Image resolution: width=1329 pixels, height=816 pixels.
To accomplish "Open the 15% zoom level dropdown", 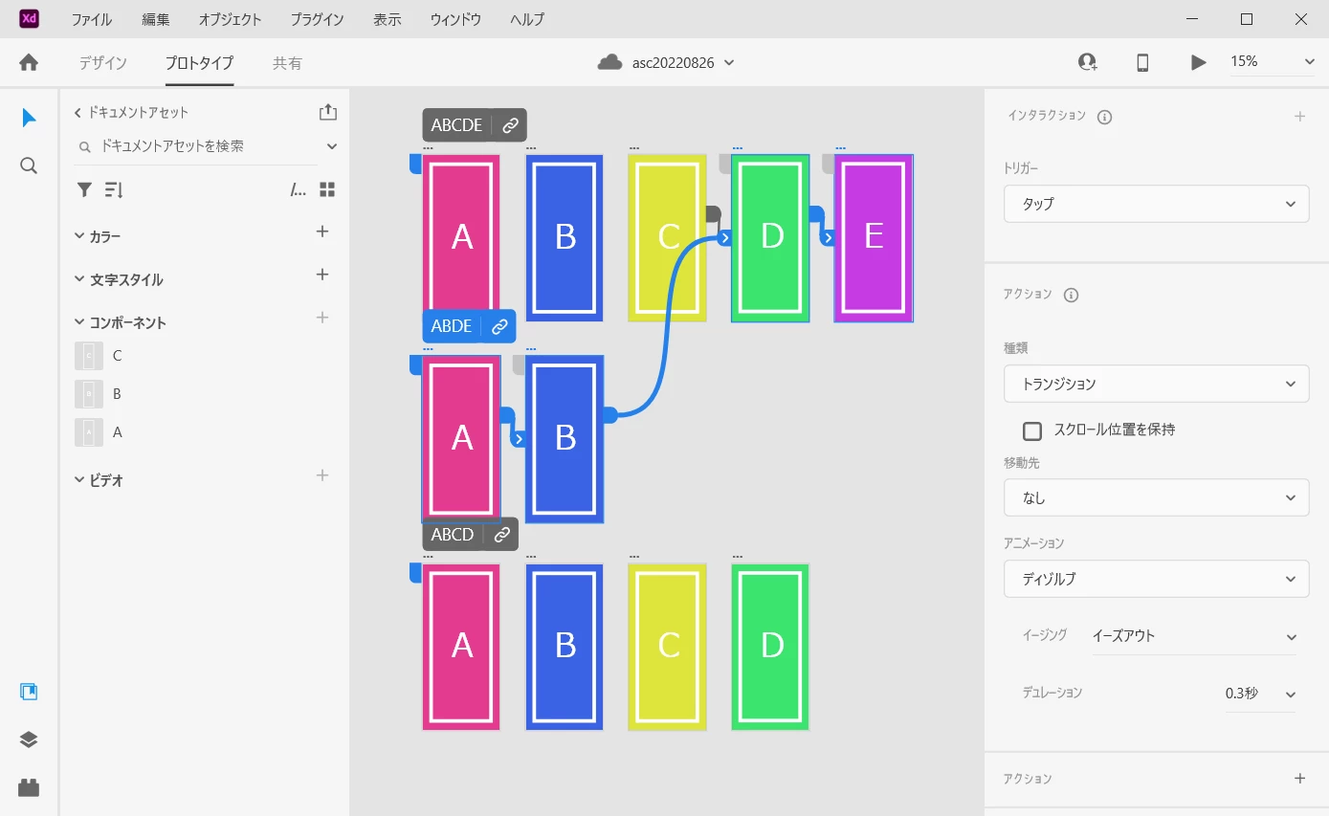I will [1273, 62].
